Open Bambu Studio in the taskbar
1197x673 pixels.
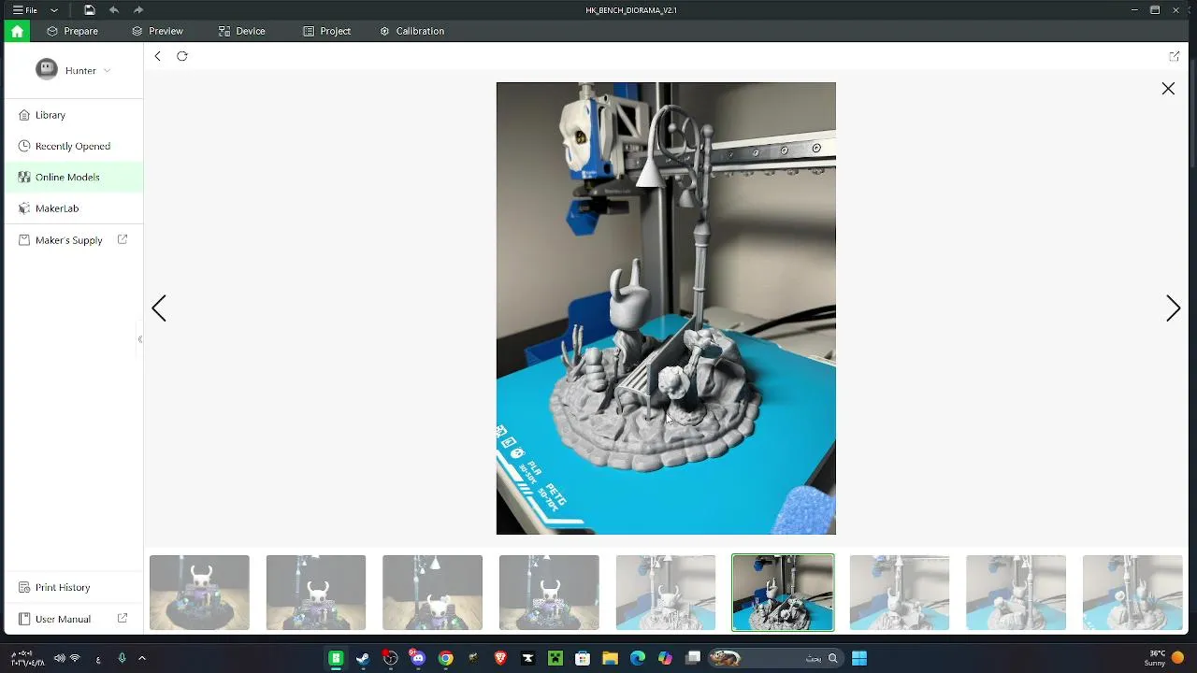point(336,658)
